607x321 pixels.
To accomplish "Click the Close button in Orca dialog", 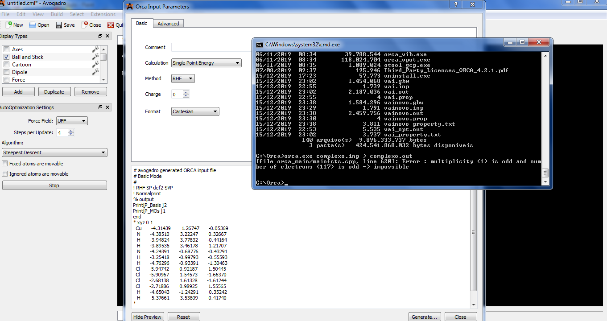I will 461,317.
